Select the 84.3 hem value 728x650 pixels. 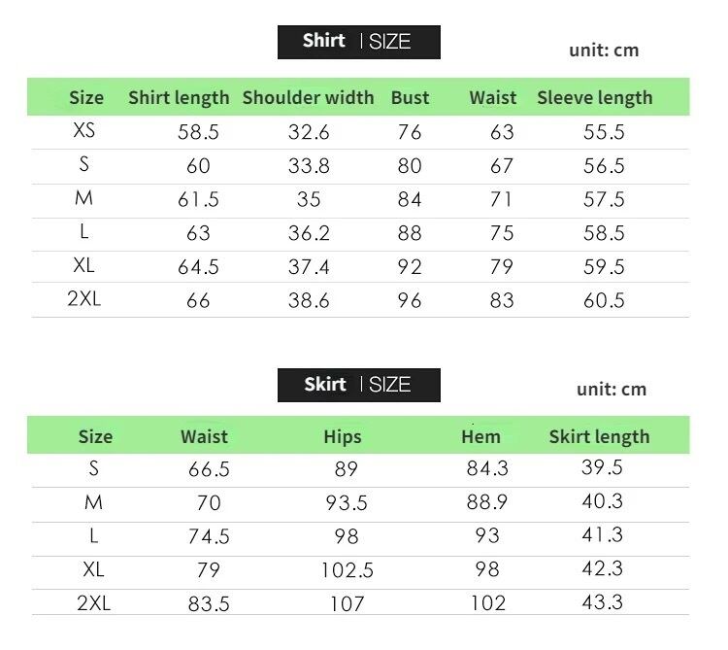[487, 469]
